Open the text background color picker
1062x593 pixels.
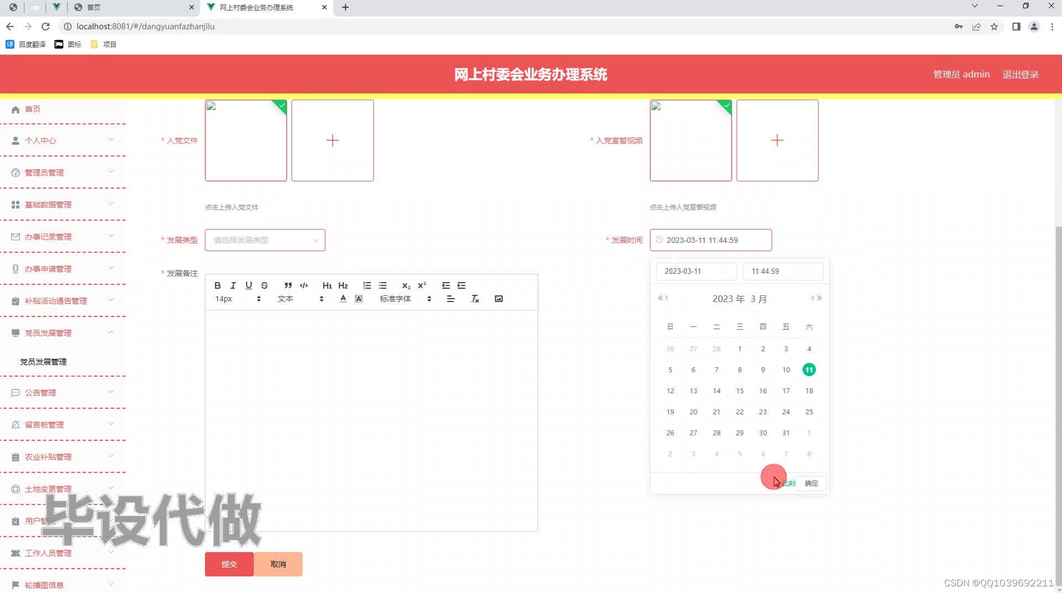click(358, 299)
